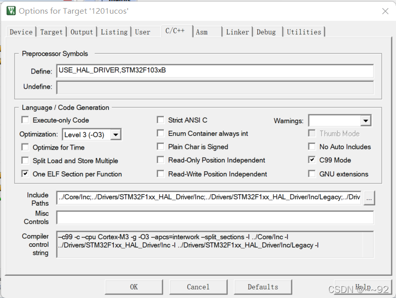396x298 pixels.
Task: Enable Strict ANSI C checkbox
Action: pyautogui.click(x=161, y=120)
